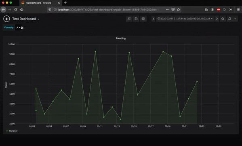Viewport: 242px width, 146px height.
Task: Click the red ABP adblock extension icon
Action: click(x=219, y=10)
